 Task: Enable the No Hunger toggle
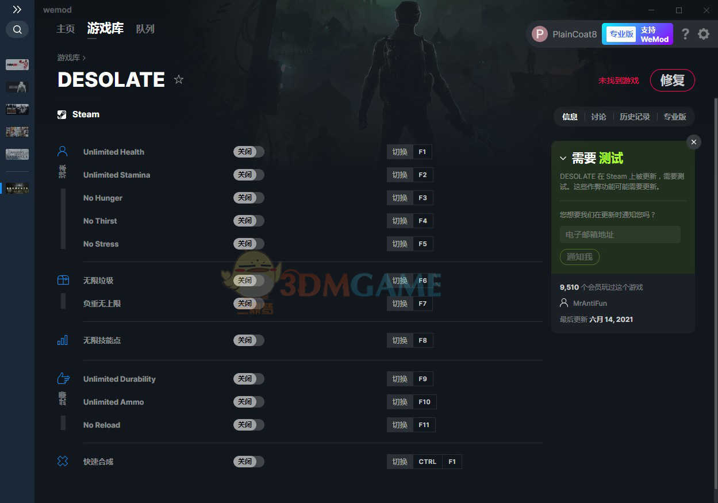(x=249, y=198)
